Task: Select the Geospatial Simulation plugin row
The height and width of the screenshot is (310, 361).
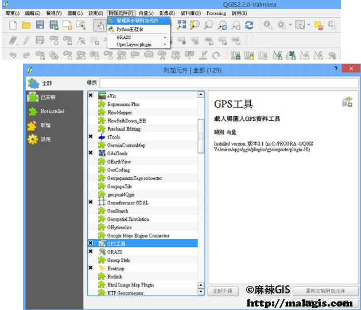Action: 143,219
